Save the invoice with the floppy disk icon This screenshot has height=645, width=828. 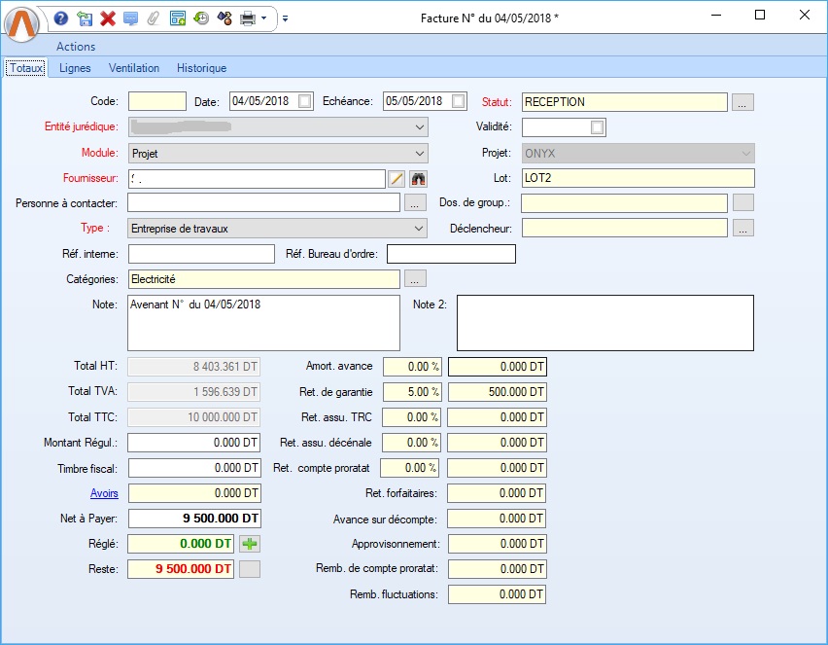coord(85,18)
